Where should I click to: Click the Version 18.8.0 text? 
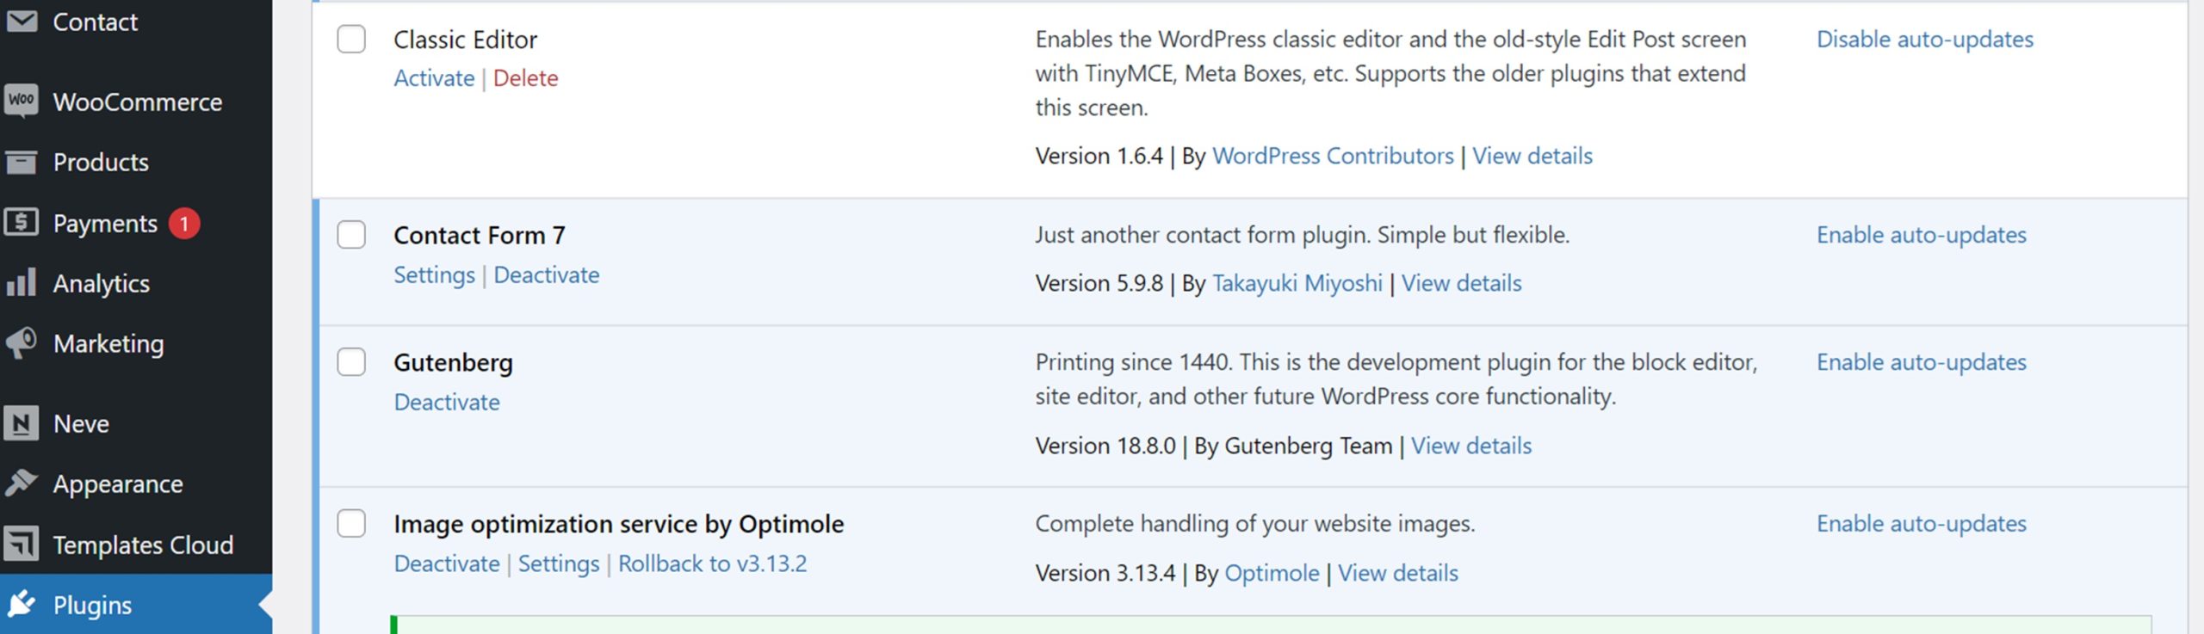(1105, 446)
